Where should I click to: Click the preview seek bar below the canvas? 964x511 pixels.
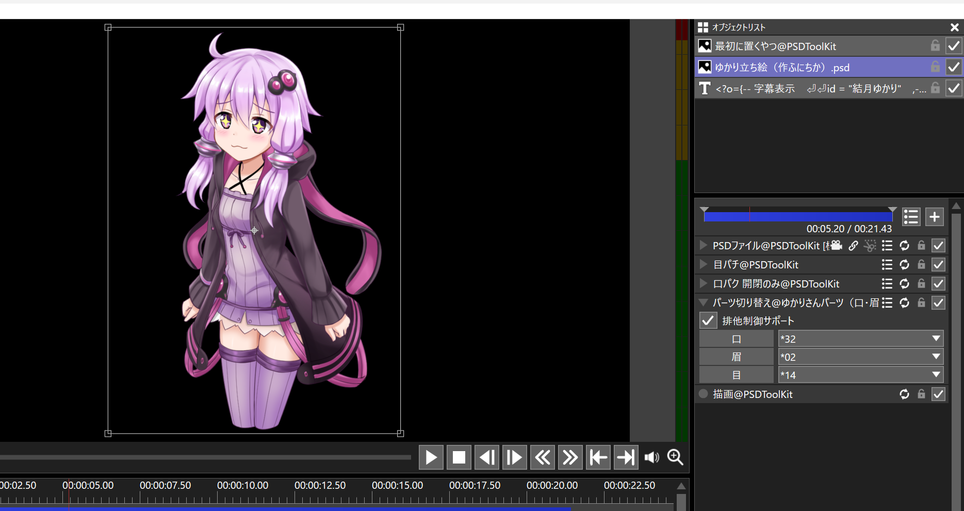tap(206, 457)
